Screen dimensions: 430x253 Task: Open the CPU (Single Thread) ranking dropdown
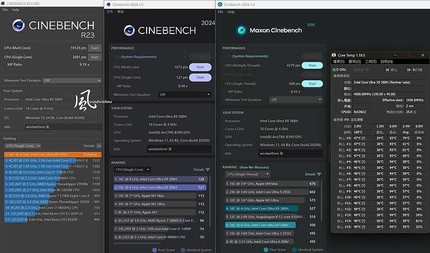point(248,174)
